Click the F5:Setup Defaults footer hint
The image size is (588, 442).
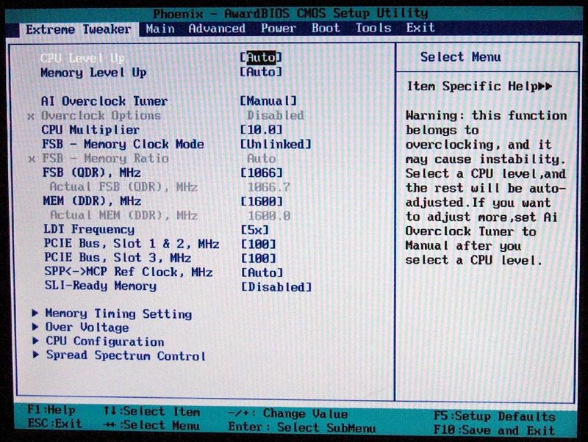(495, 416)
